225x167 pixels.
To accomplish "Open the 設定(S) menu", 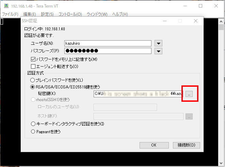I will [47, 14].
